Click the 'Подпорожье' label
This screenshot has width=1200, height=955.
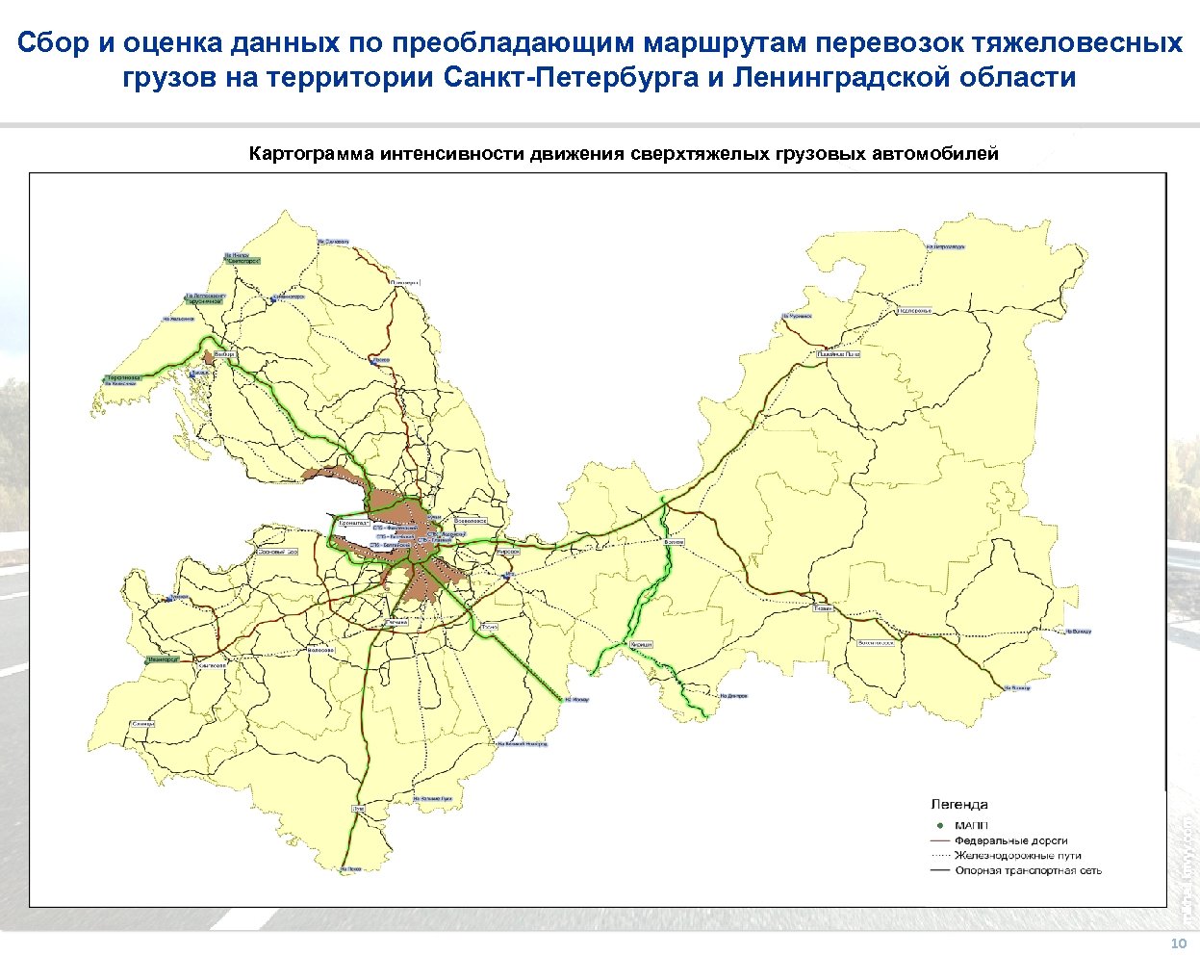[913, 311]
